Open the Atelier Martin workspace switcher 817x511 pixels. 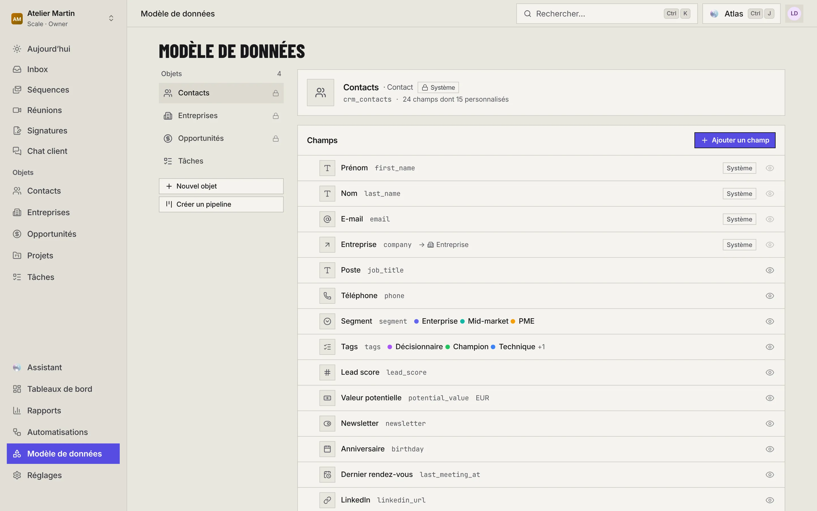click(x=63, y=18)
